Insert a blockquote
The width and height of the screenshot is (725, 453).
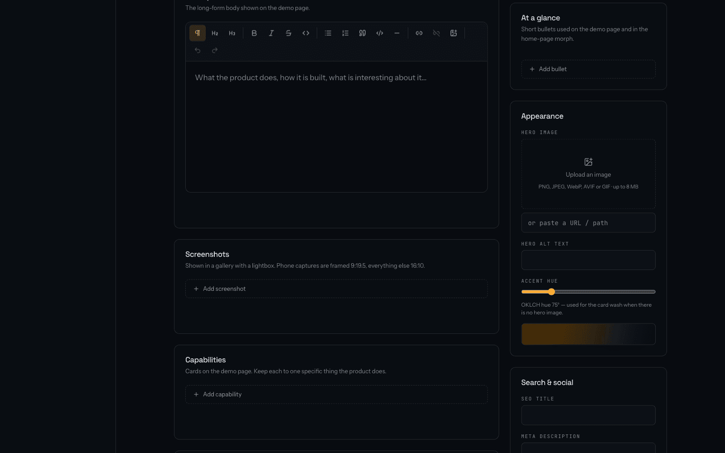362,33
